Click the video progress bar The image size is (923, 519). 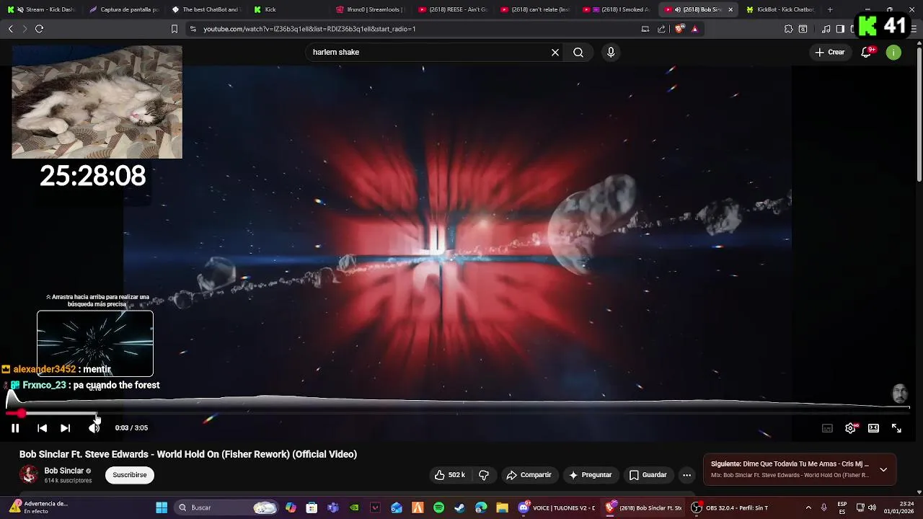click(x=458, y=414)
